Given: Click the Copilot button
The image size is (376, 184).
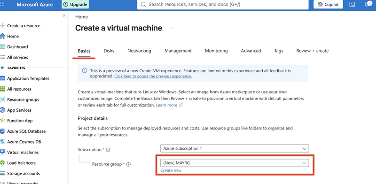Looking at the screenshot, I should coord(328,4).
